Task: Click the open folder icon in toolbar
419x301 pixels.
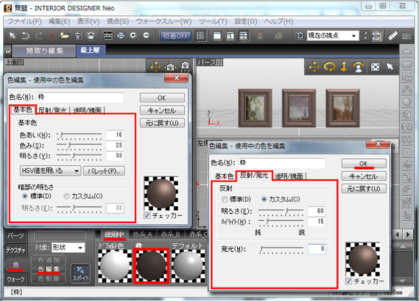Action: coord(63,35)
